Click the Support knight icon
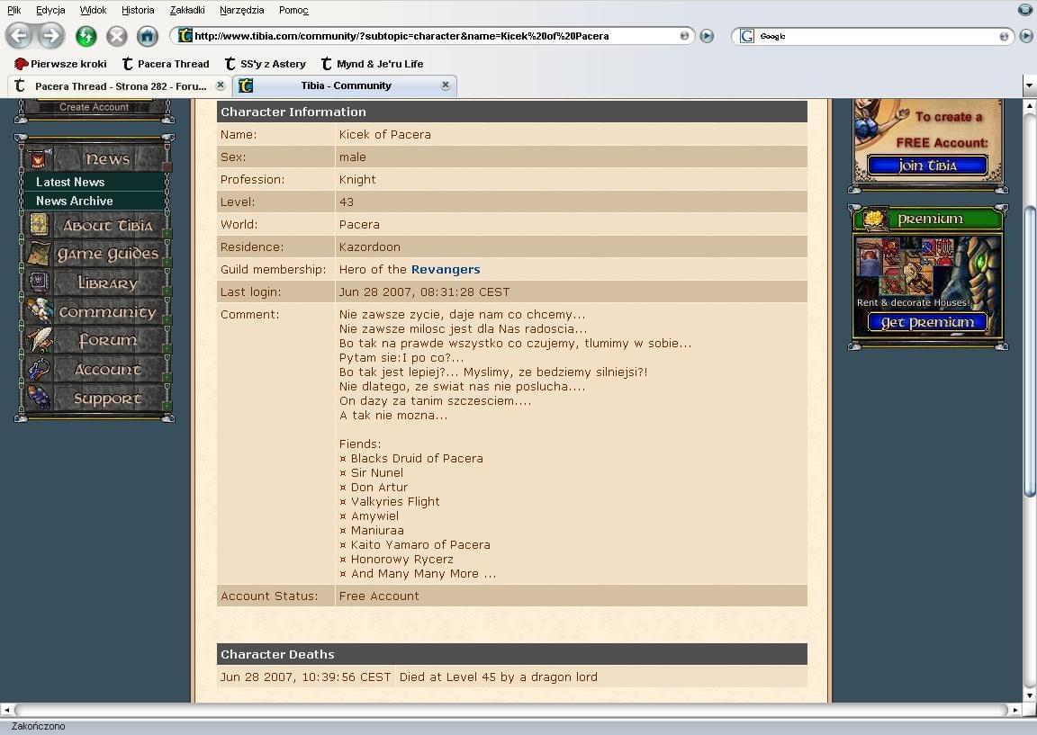This screenshot has height=735, width=1037. pyautogui.click(x=39, y=398)
